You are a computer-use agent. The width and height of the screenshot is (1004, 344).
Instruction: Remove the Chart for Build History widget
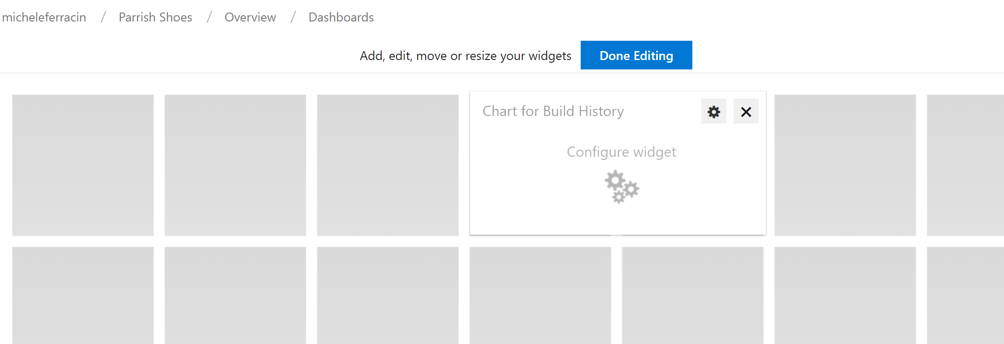(746, 112)
